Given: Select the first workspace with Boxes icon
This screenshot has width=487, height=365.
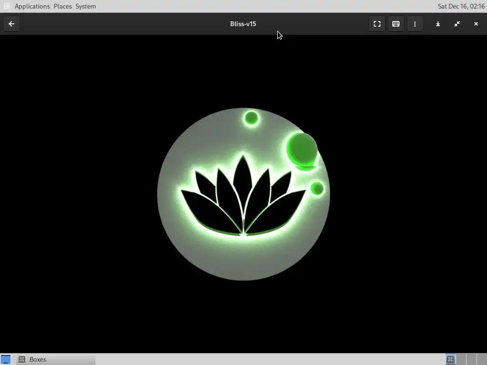Looking at the screenshot, I should (x=450, y=359).
